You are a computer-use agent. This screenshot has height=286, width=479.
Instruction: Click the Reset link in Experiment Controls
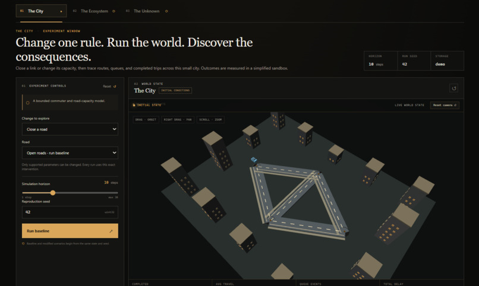pos(109,86)
